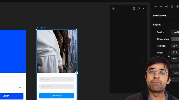
Task: Align selection to left edge
Action: pos(155,7)
